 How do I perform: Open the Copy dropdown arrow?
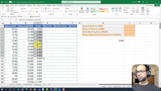click(x=16, y=10)
